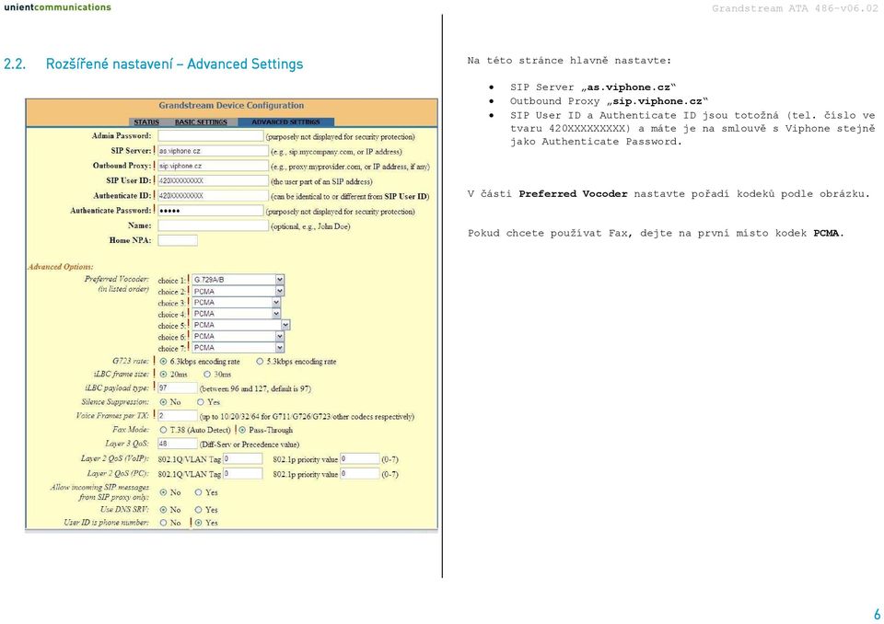884x624 pixels.
Task: Click the bold as.viphone.cz text
Action: (x=629, y=87)
